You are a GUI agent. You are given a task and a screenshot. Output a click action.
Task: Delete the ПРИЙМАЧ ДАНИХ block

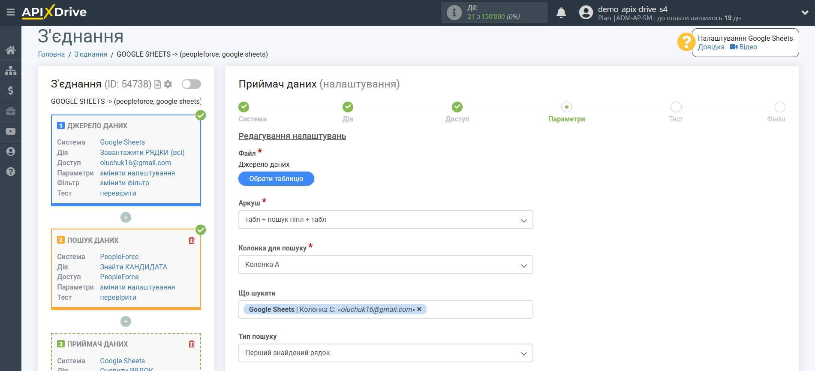[192, 344]
